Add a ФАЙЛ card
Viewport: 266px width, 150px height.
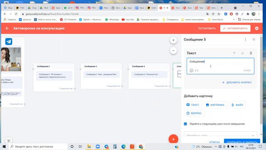pos(237,105)
